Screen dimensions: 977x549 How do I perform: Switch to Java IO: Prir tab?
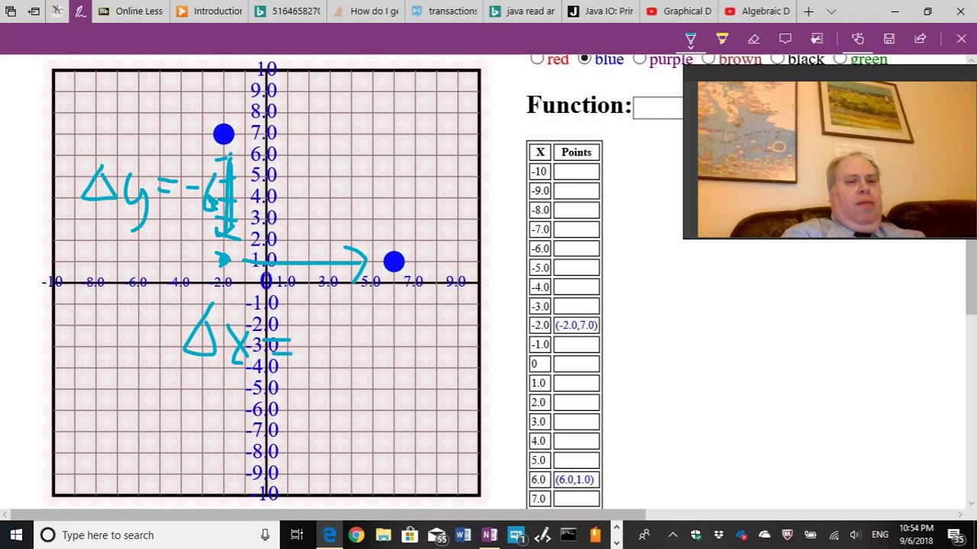click(x=600, y=11)
